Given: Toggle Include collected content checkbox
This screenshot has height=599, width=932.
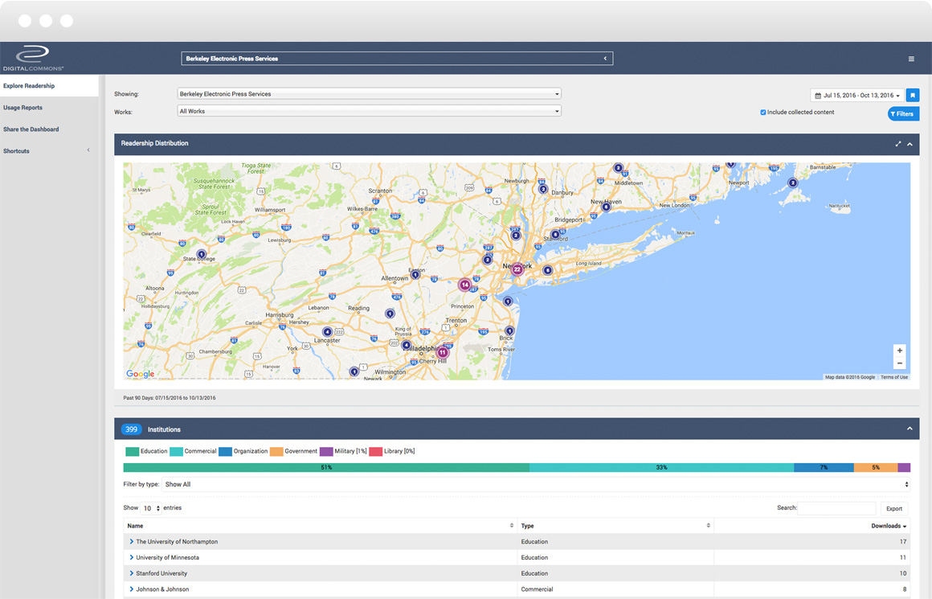Looking at the screenshot, I should [763, 113].
